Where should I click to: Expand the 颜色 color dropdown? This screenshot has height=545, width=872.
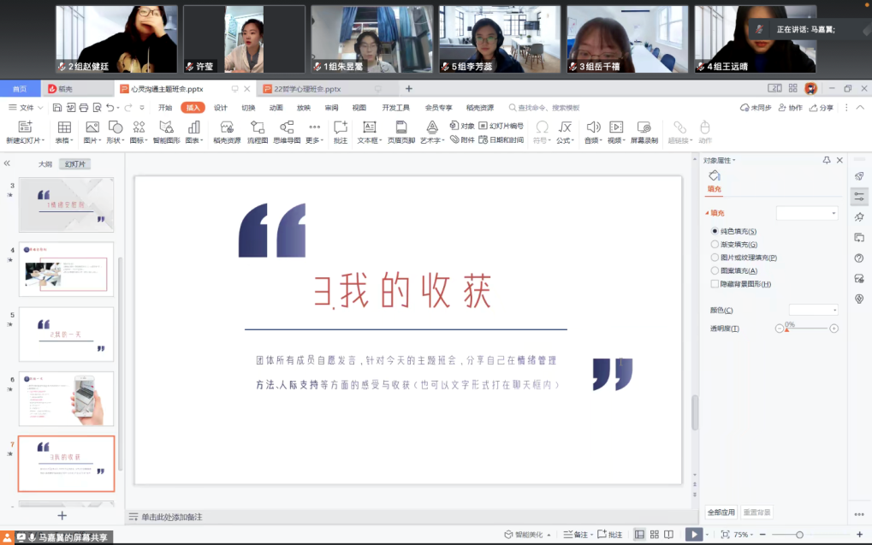813,310
